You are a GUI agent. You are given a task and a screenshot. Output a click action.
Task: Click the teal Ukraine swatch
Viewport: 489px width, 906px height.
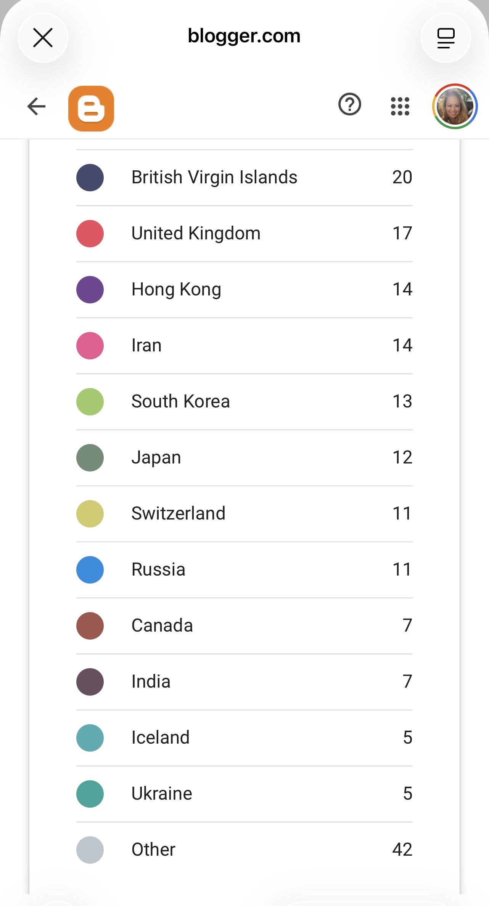click(x=90, y=794)
